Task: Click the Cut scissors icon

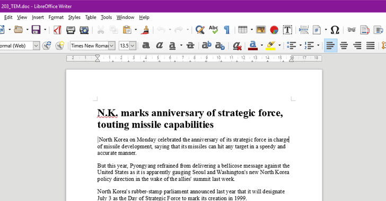Action: click(x=100, y=30)
